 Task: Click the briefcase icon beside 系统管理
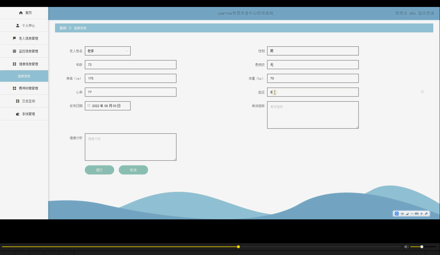pyautogui.click(x=17, y=114)
